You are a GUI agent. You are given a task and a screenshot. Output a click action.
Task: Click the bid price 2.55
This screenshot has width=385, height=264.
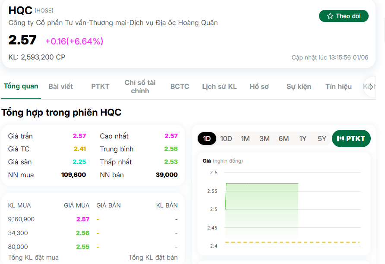tap(83, 247)
